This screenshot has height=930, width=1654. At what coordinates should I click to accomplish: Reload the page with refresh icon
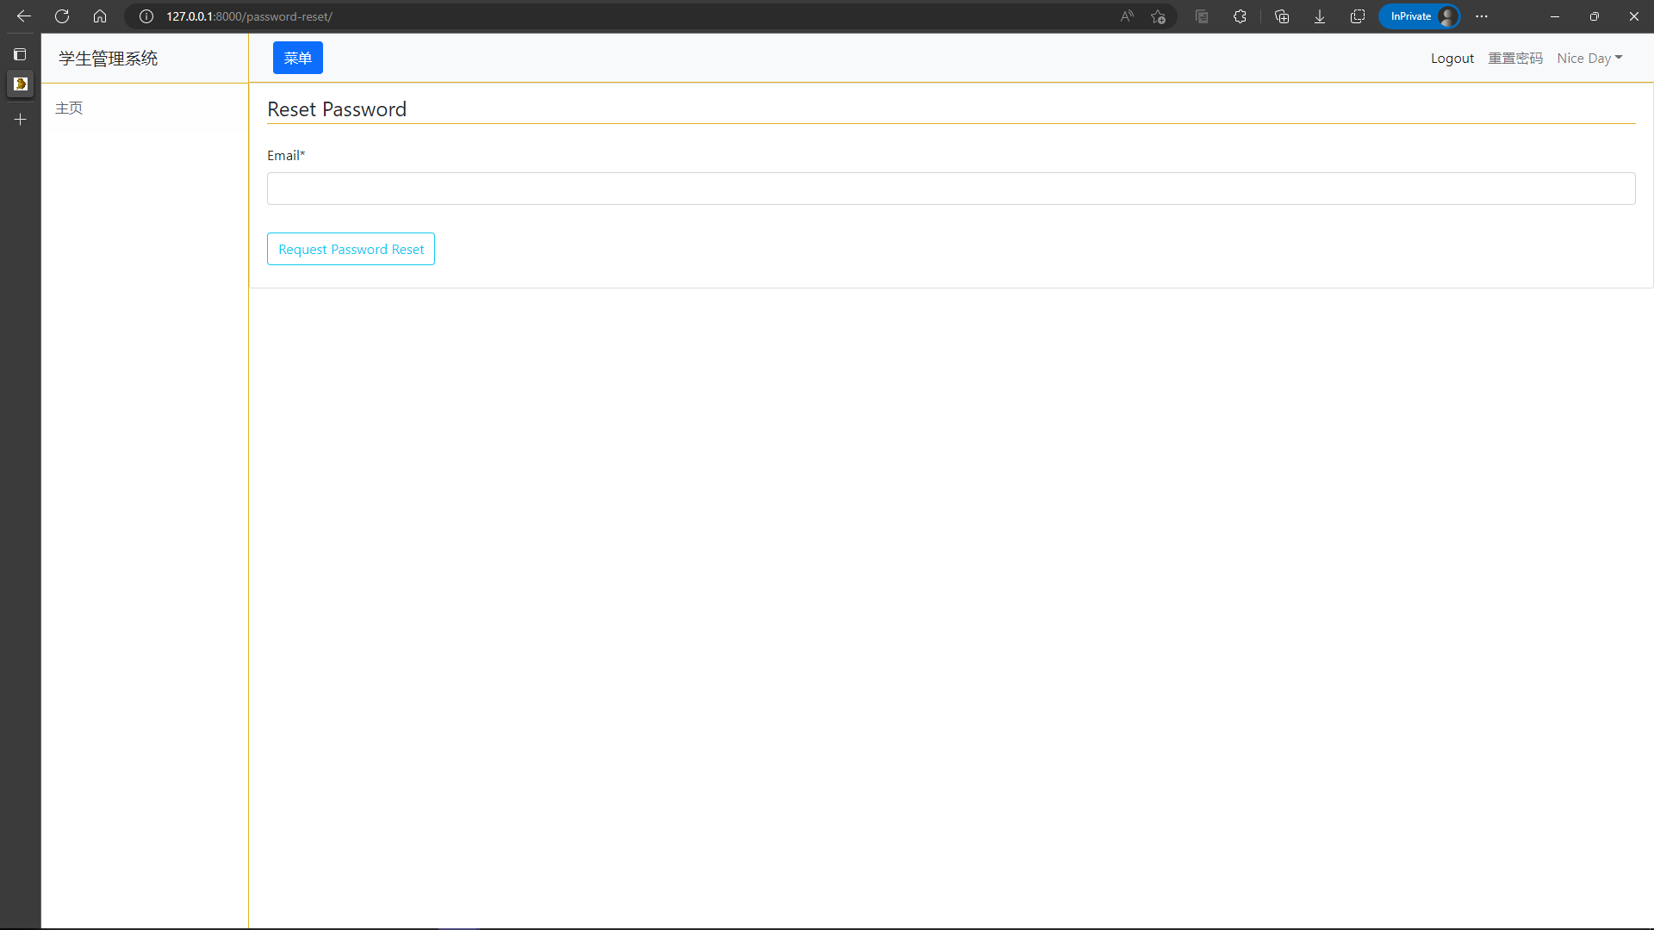[62, 16]
